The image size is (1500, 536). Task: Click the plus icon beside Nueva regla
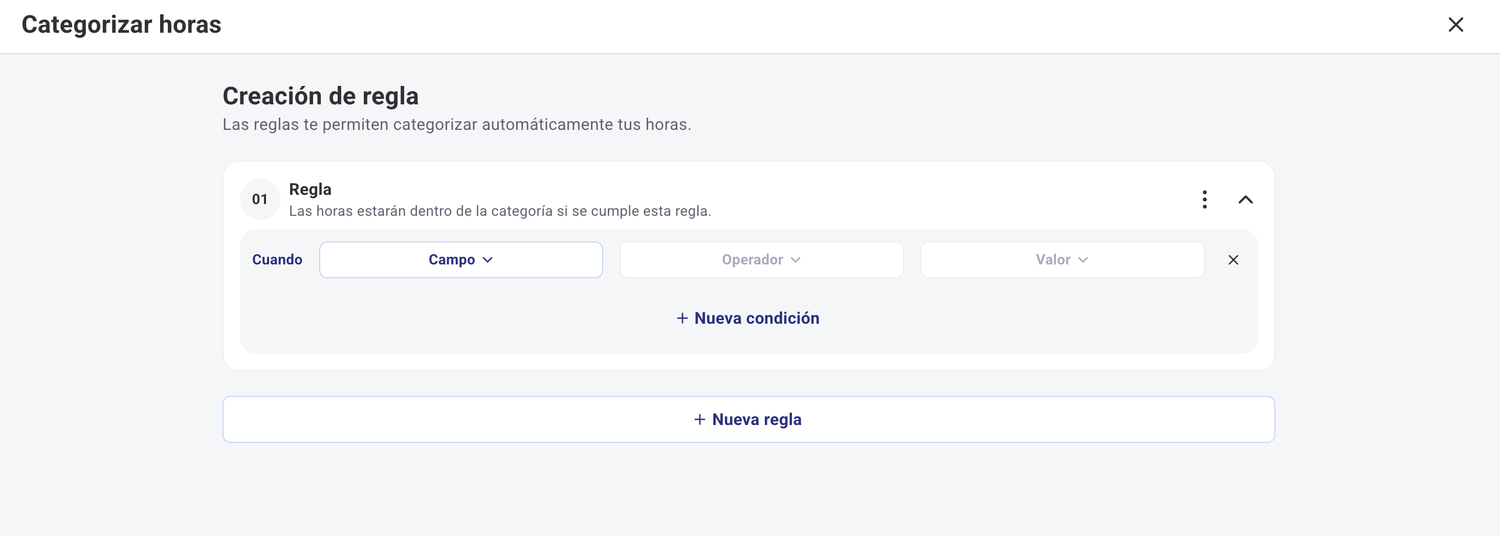(x=699, y=419)
